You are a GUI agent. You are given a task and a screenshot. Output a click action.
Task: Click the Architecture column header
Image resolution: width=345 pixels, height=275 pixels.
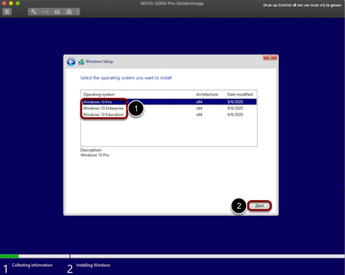[x=207, y=94]
